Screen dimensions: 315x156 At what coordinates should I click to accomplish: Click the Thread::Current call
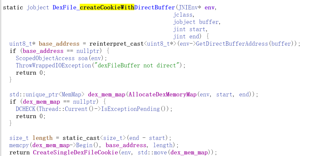[x=63, y=109]
